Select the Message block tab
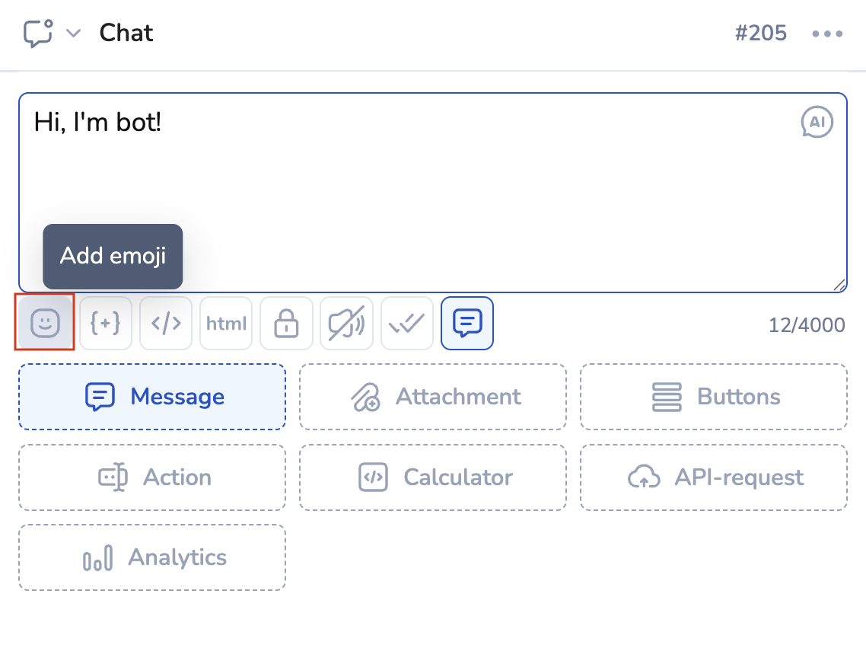 [152, 397]
